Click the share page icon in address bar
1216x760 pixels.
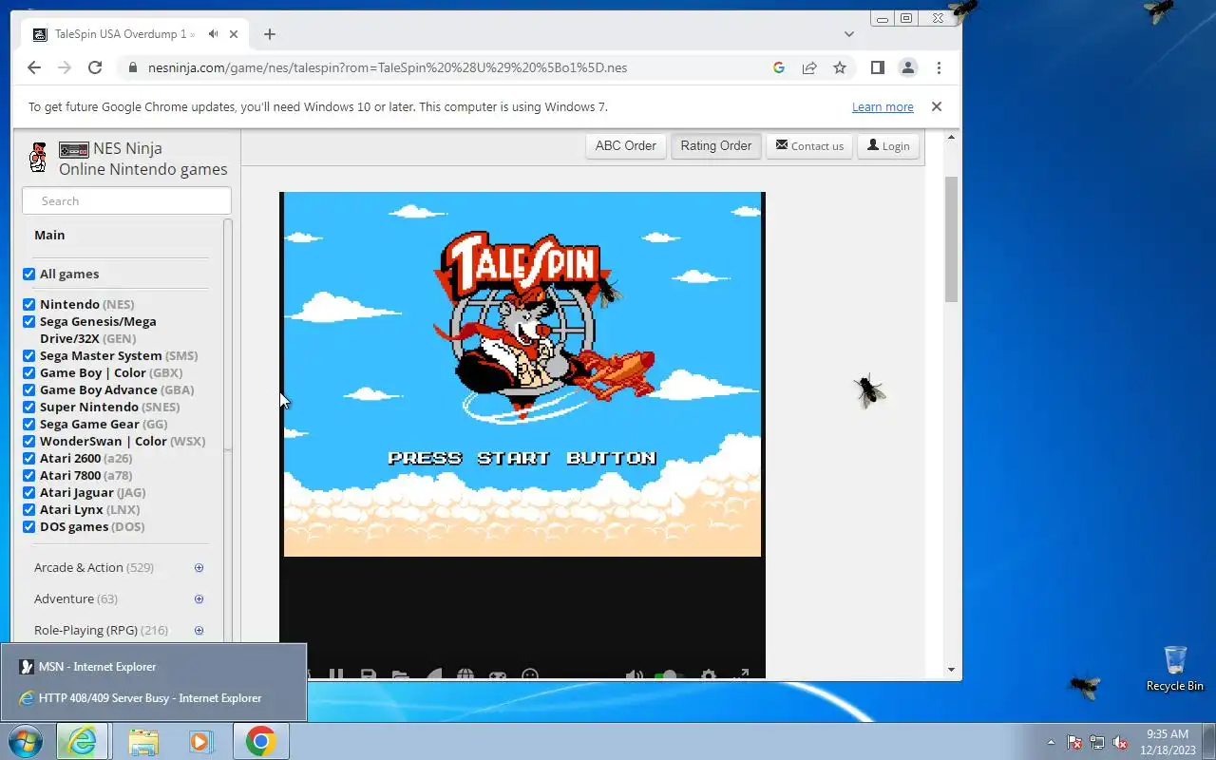809,67
